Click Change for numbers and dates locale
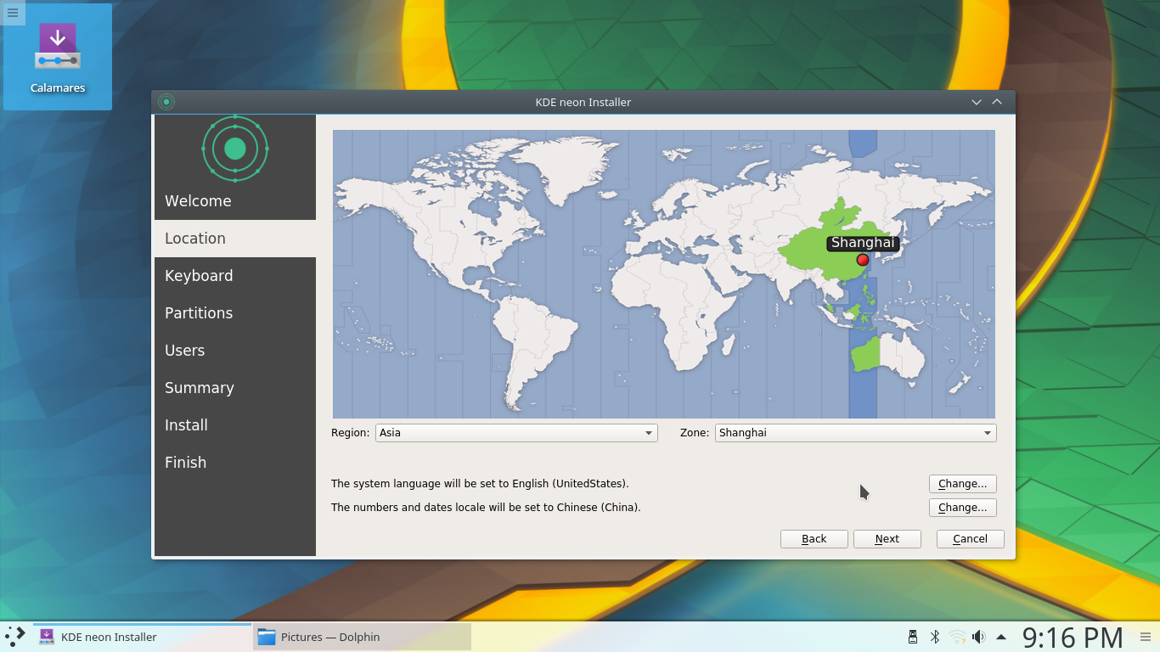This screenshot has width=1160, height=652. tap(962, 508)
